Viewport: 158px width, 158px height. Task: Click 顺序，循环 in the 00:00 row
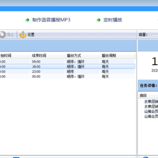tap(75, 76)
